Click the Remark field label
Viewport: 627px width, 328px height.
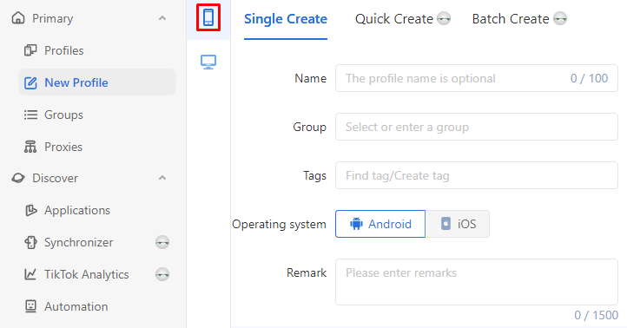(x=307, y=272)
